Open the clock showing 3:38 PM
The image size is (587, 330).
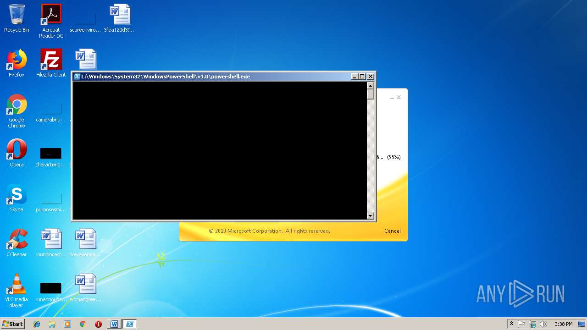point(563,324)
